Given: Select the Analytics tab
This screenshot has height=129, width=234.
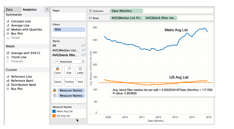Looking at the screenshot, I should [x=30, y=9].
